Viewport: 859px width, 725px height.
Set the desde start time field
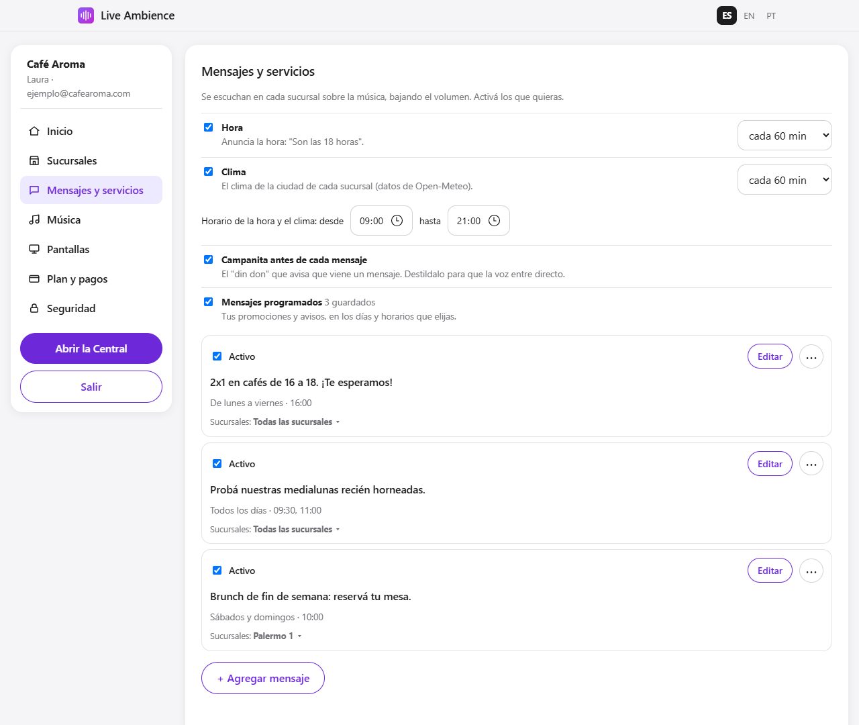[x=381, y=221]
